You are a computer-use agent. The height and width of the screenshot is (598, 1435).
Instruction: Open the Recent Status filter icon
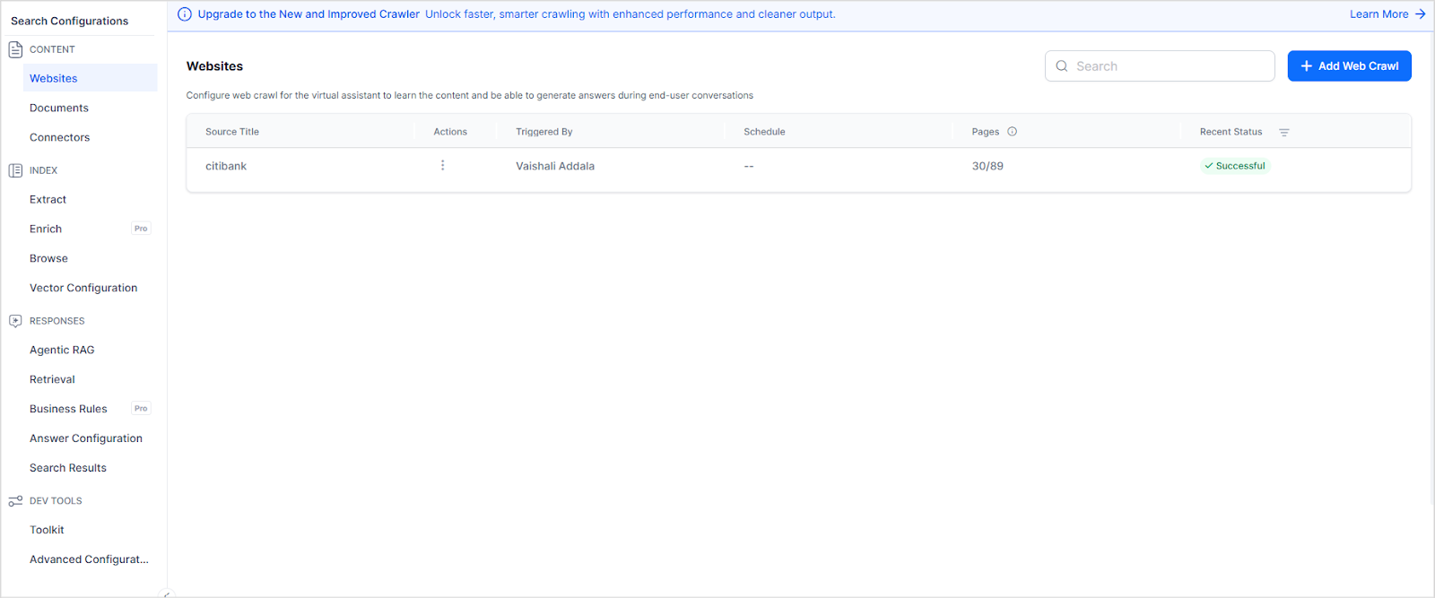pos(1283,133)
